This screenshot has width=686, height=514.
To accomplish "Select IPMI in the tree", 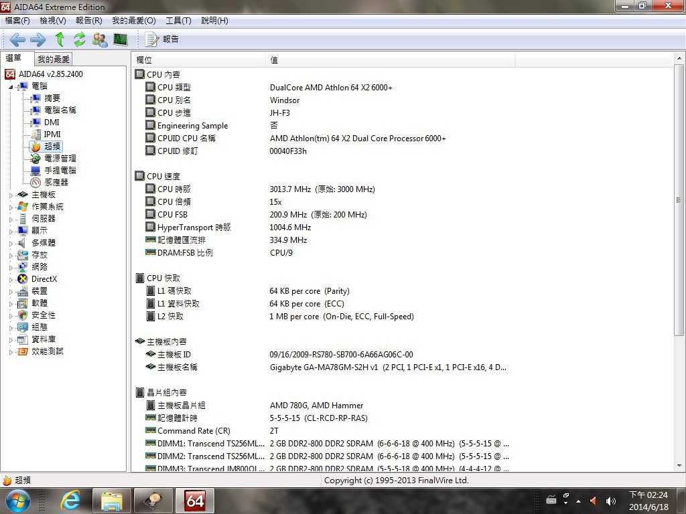I will (52, 134).
